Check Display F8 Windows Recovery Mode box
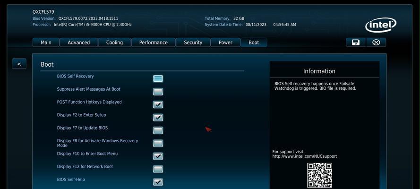The height and width of the screenshot is (189, 420). tap(158, 143)
